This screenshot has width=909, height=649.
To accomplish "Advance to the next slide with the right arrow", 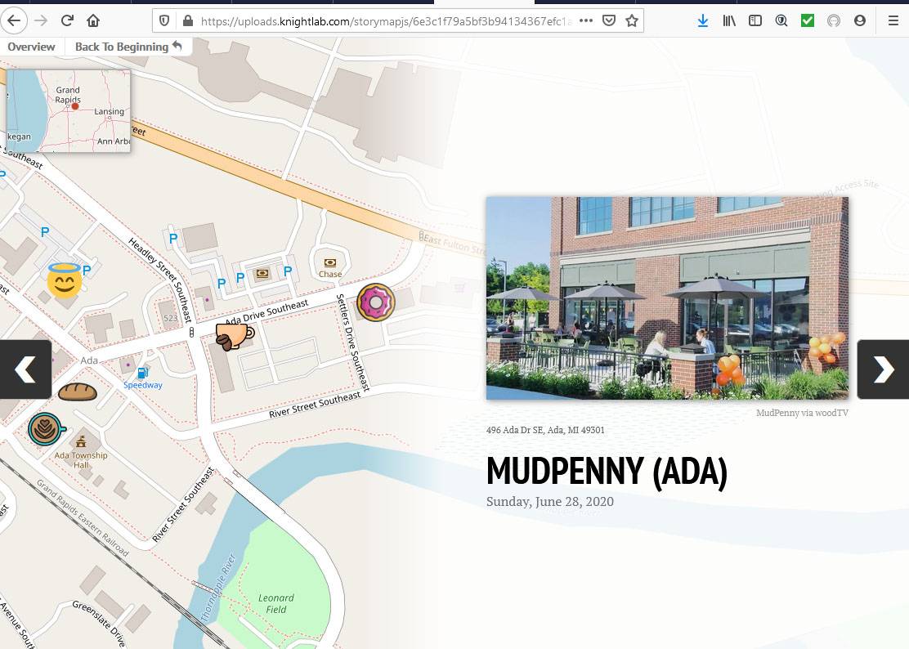I will 883,369.
